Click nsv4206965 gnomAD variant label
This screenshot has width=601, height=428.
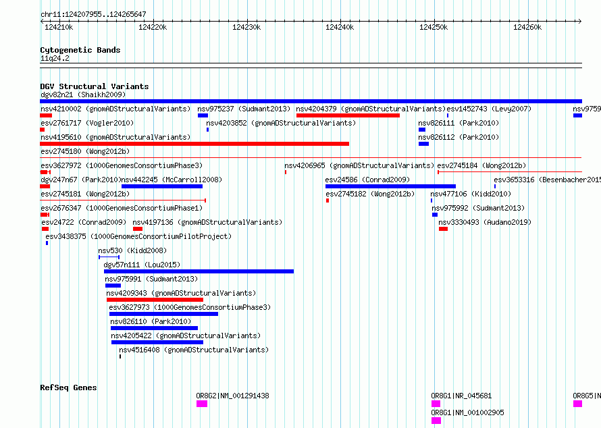(359, 165)
